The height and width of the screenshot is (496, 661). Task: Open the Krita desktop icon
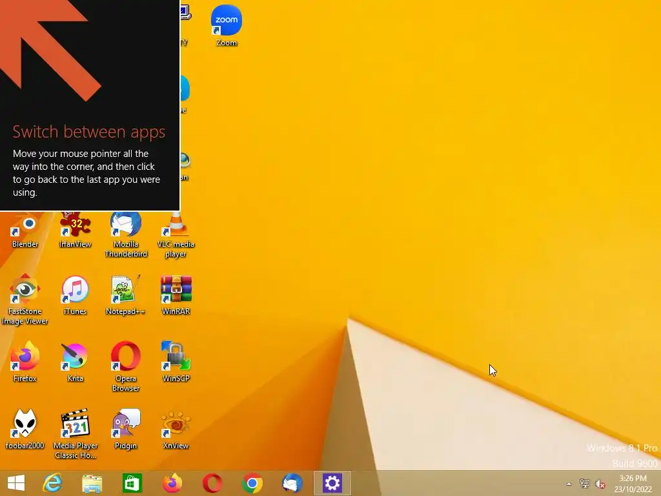[x=75, y=362]
